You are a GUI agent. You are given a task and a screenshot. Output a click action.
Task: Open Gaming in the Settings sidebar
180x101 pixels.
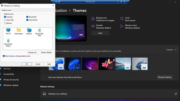pyautogui.click(x=7, y=68)
